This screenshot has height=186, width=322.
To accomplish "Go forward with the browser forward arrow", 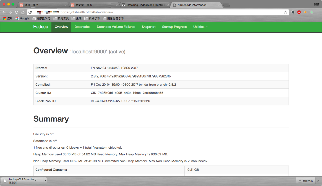I will pyautogui.click(x=10, y=12).
